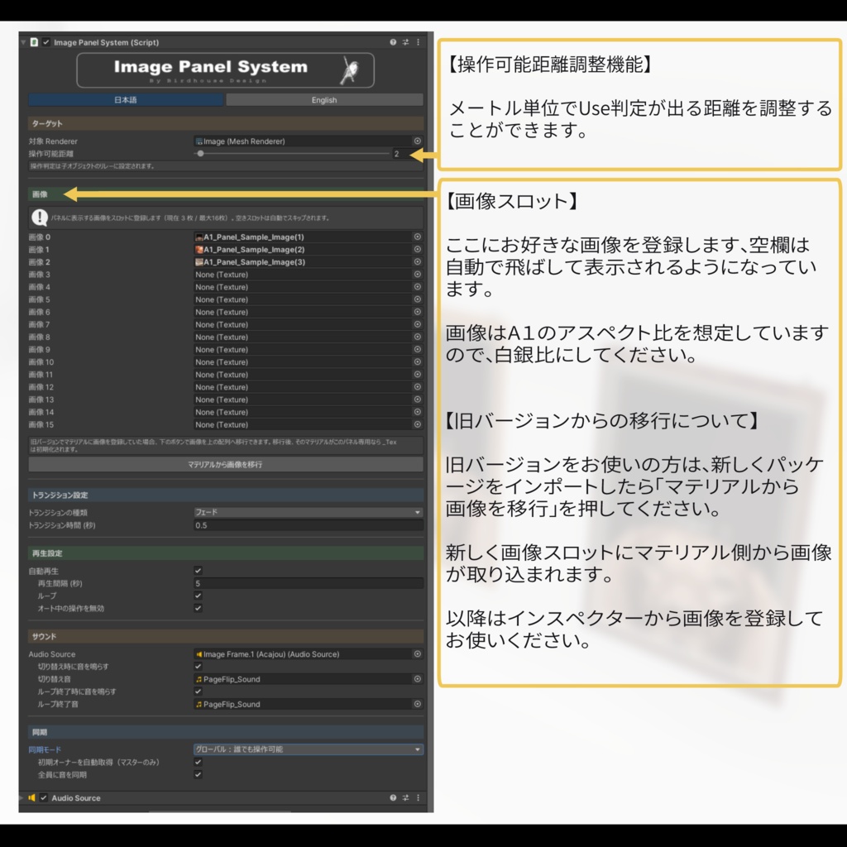This screenshot has width=847, height=847.
Task: Open object picker for 対象 Renderer
Action: (418, 141)
